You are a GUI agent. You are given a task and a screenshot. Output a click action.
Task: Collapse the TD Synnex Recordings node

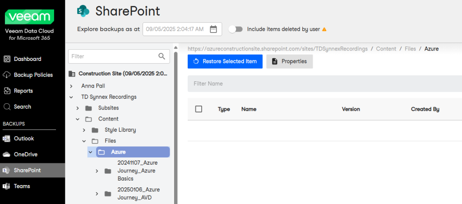coord(71,97)
